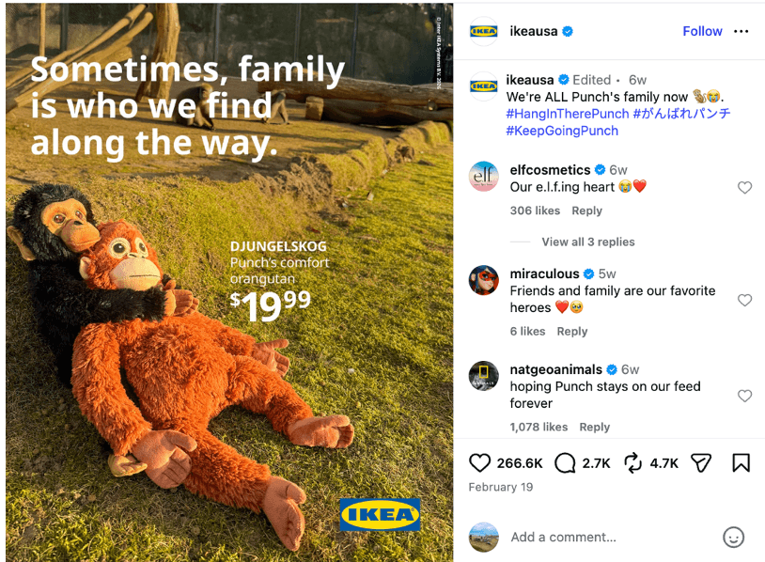Like the elfcosmetics comment heart

point(745,187)
